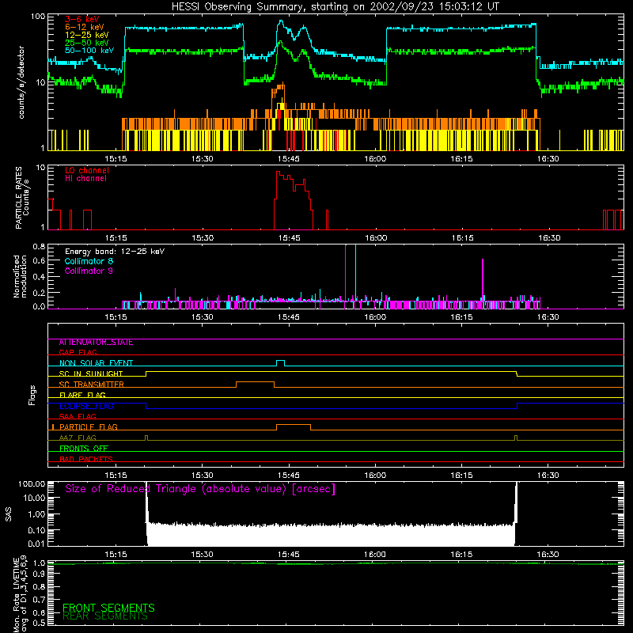This screenshot has width=633, height=633.
Task: Click the tall Collimator 9 spike before 16:00
Action: click(346, 276)
